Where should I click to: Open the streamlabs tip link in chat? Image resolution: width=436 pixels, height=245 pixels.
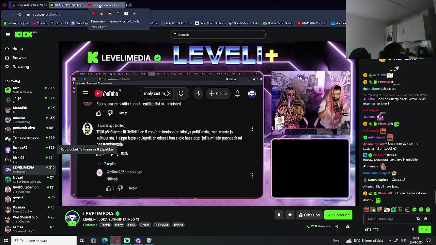[x=390, y=160]
